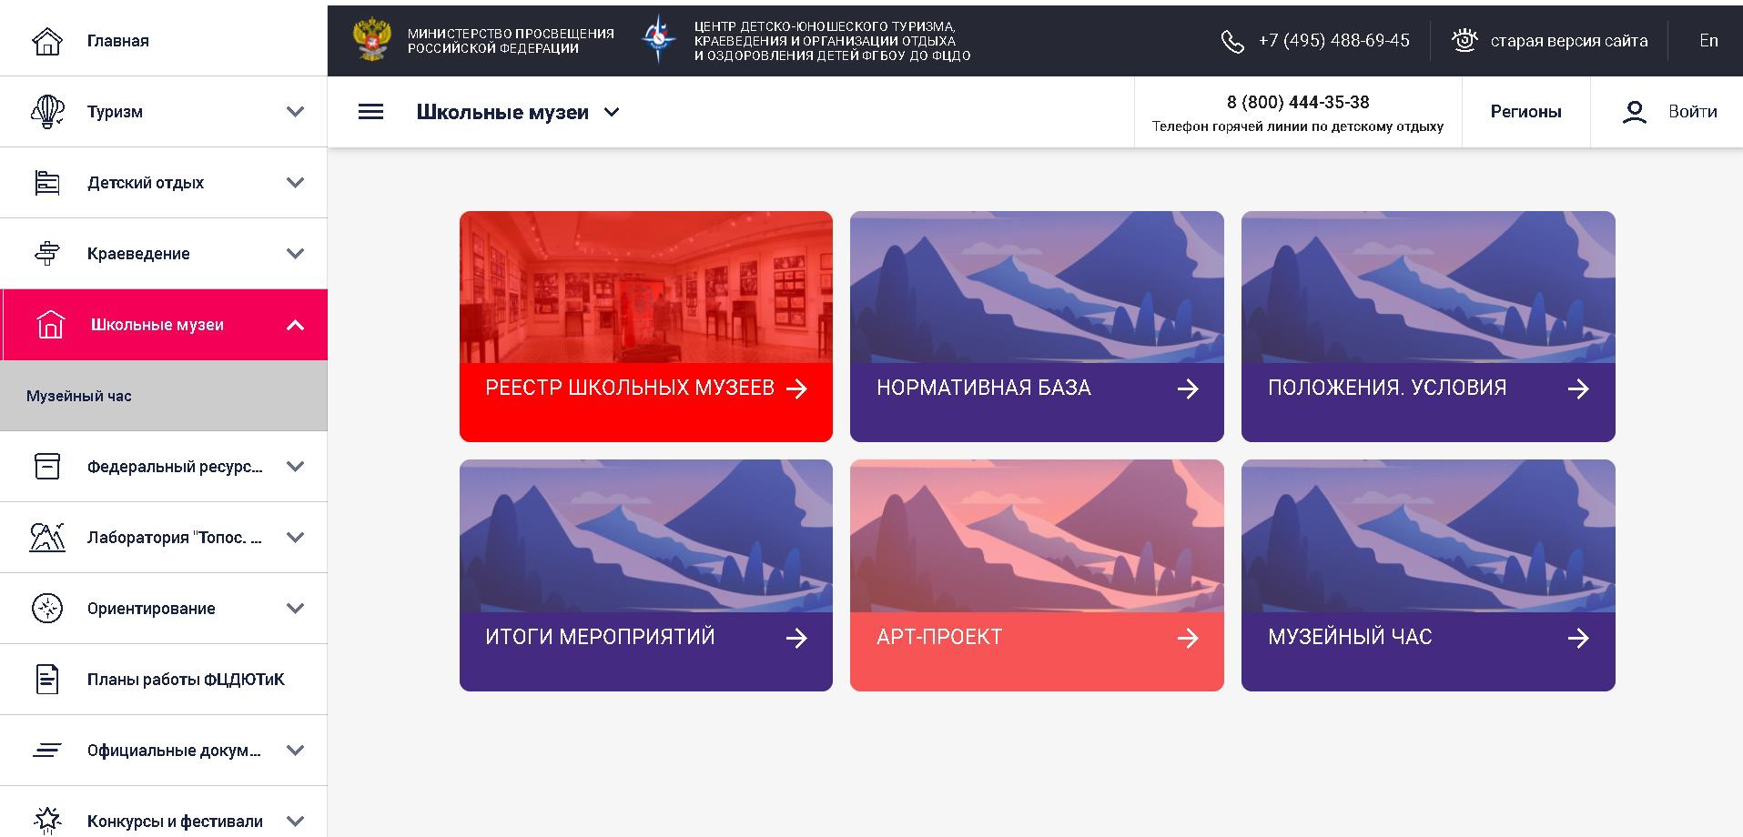The height and width of the screenshot is (837, 1743).
Task: Click arrow on Положения. Условия card
Action: 1578,389
